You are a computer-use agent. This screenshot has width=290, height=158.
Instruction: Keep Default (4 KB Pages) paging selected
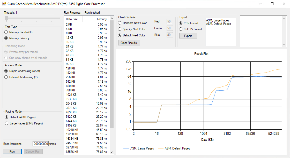pos(6,117)
